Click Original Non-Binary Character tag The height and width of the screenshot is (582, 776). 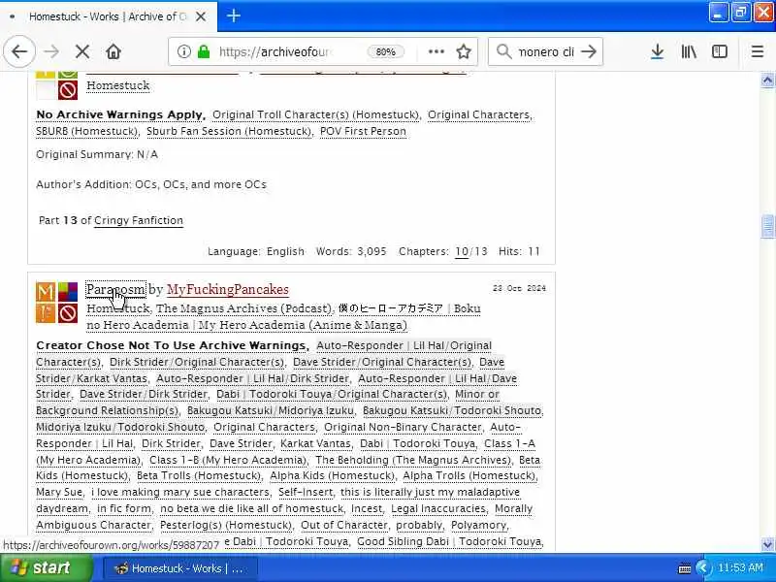(403, 427)
